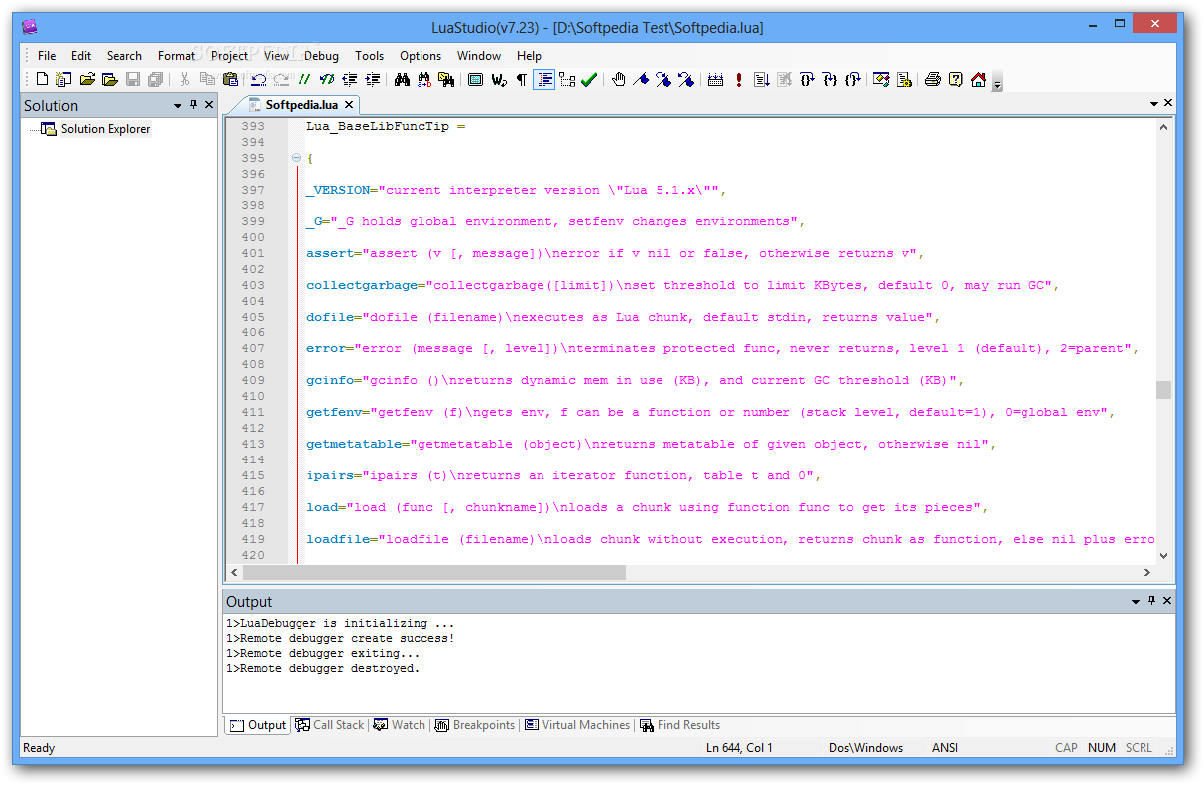
Task: Select Solution Explorer tree node
Action: [105, 129]
